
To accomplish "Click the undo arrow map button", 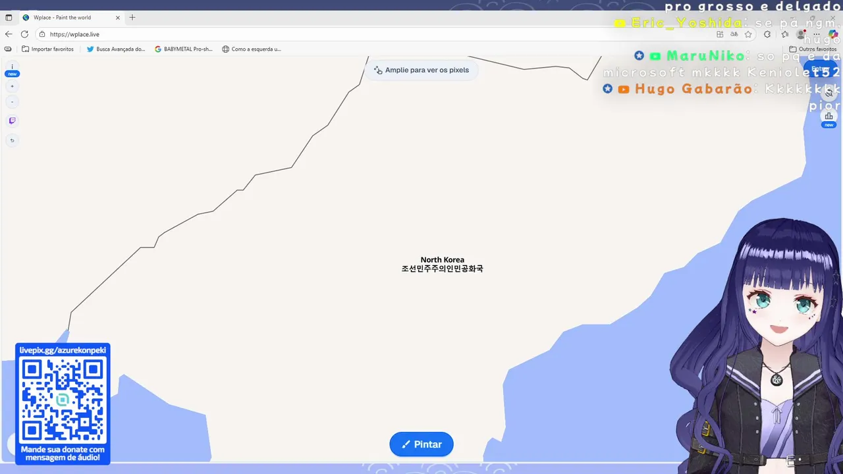I will (x=12, y=140).
